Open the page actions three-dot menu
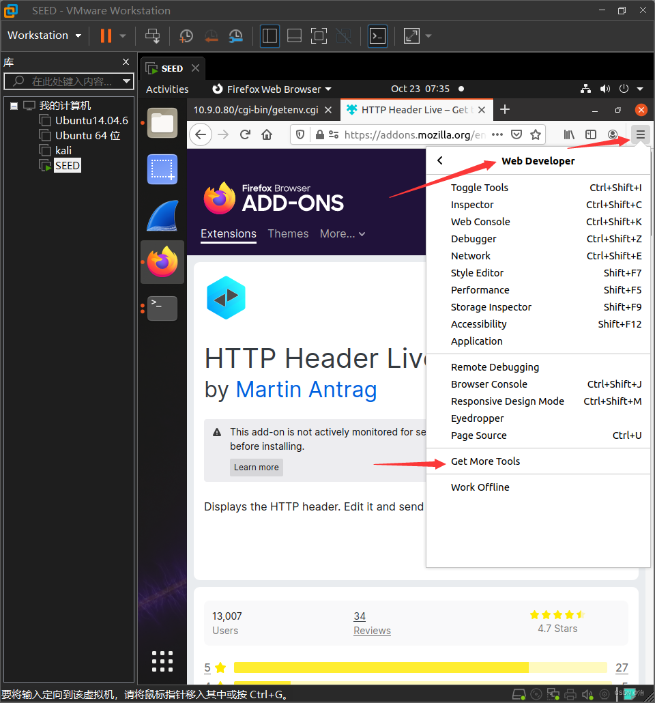The height and width of the screenshot is (703, 655). [x=497, y=134]
